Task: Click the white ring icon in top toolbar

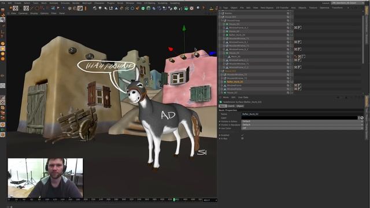Action: point(132,8)
